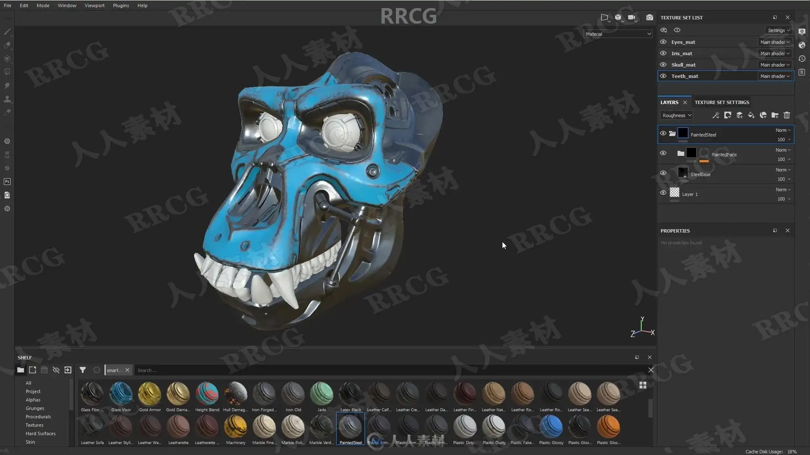Screen dimensions: 810x455
Task: Open Main shader dropdown for Eyes_mat
Action: pyautogui.click(x=775, y=42)
